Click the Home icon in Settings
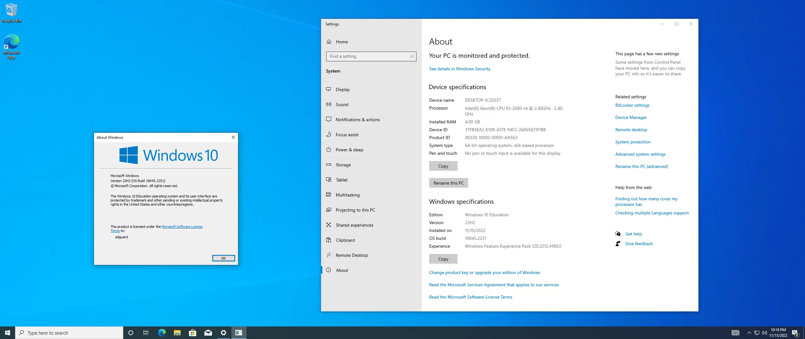Image resolution: width=805 pixels, height=339 pixels. tap(329, 42)
